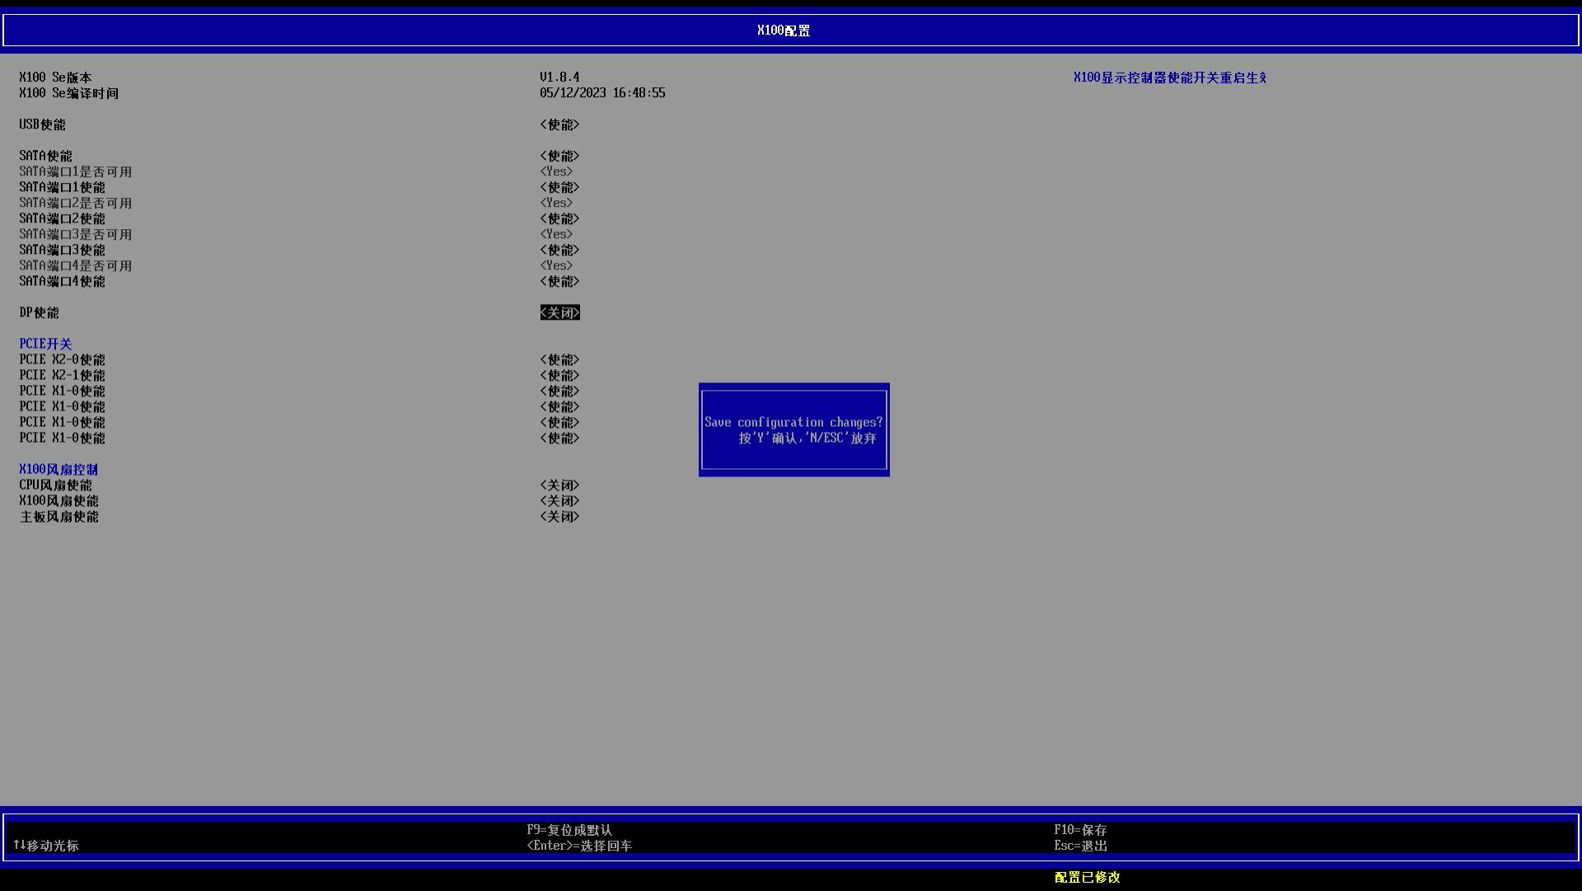Click the DP使能 label

(39, 313)
